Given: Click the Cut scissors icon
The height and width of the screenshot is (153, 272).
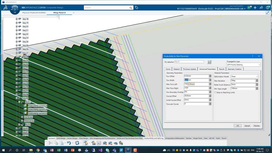Looking at the screenshot, I should (x=50, y=143).
